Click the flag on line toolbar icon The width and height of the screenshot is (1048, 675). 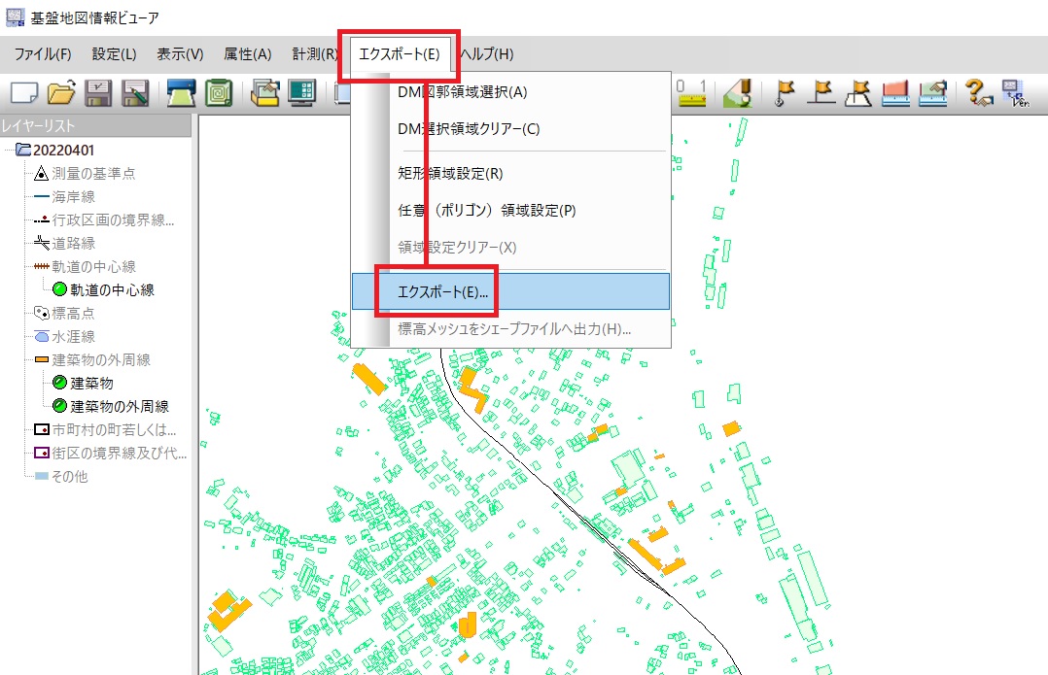(x=821, y=93)
